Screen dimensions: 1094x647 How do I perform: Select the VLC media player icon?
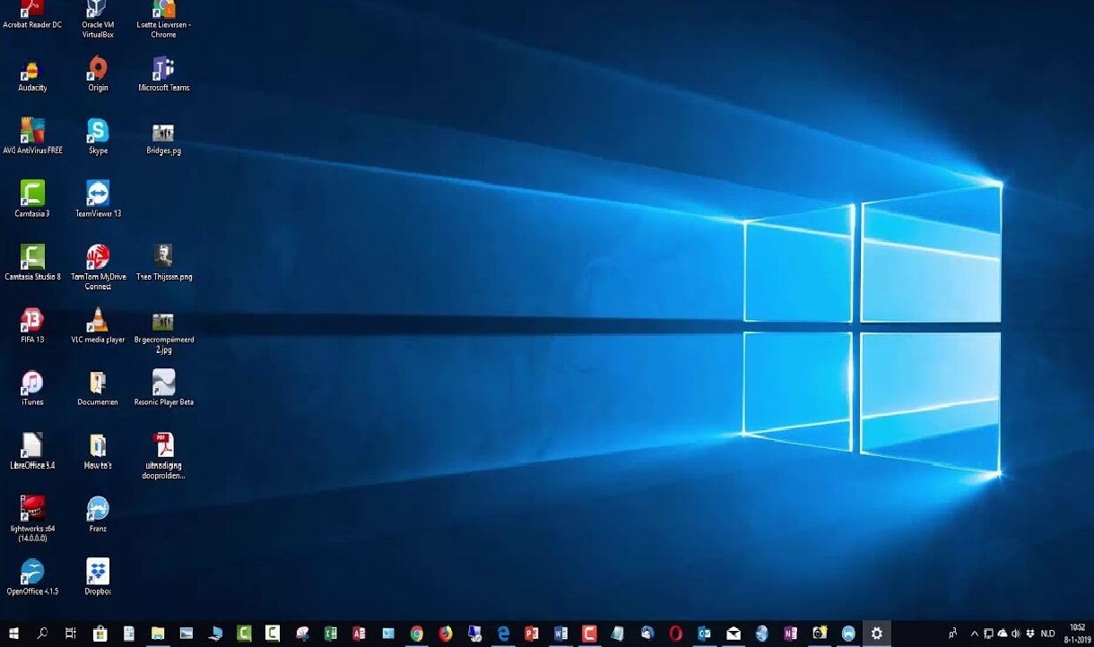[x=98, y=325]
